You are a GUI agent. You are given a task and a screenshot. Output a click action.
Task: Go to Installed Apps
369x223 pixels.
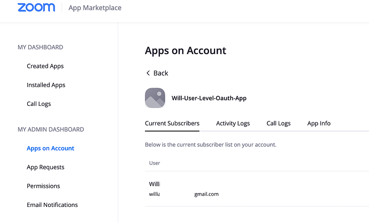pyautogui.click(x=46, y=85)
